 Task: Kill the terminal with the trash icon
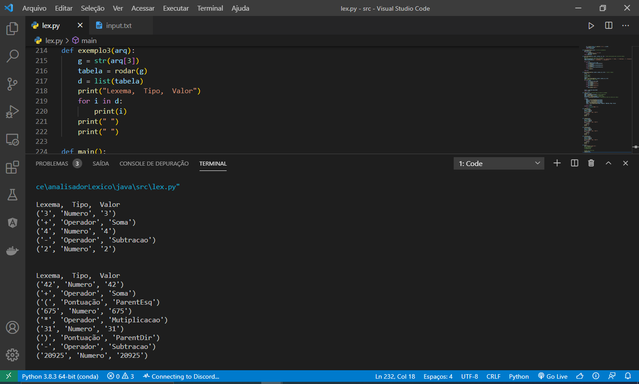click(591, 163)
